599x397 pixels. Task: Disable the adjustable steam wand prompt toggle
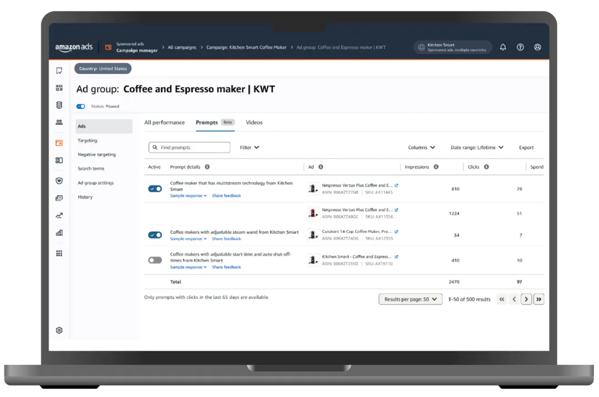[155, 235]
